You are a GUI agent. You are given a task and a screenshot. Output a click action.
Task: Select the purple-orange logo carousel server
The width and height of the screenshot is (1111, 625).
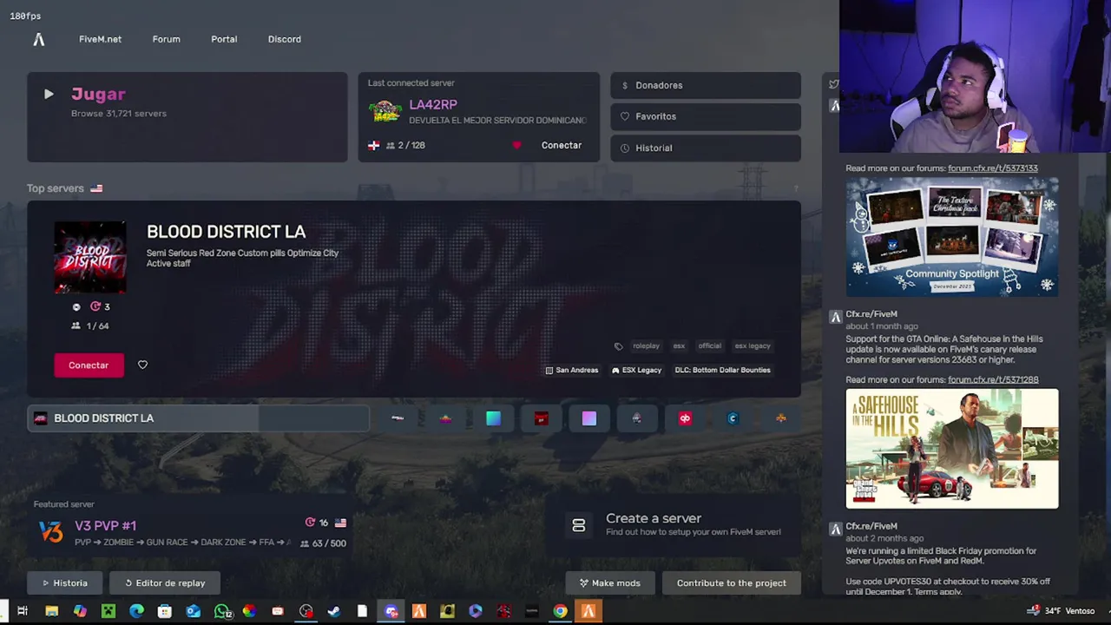coord(445,418)
